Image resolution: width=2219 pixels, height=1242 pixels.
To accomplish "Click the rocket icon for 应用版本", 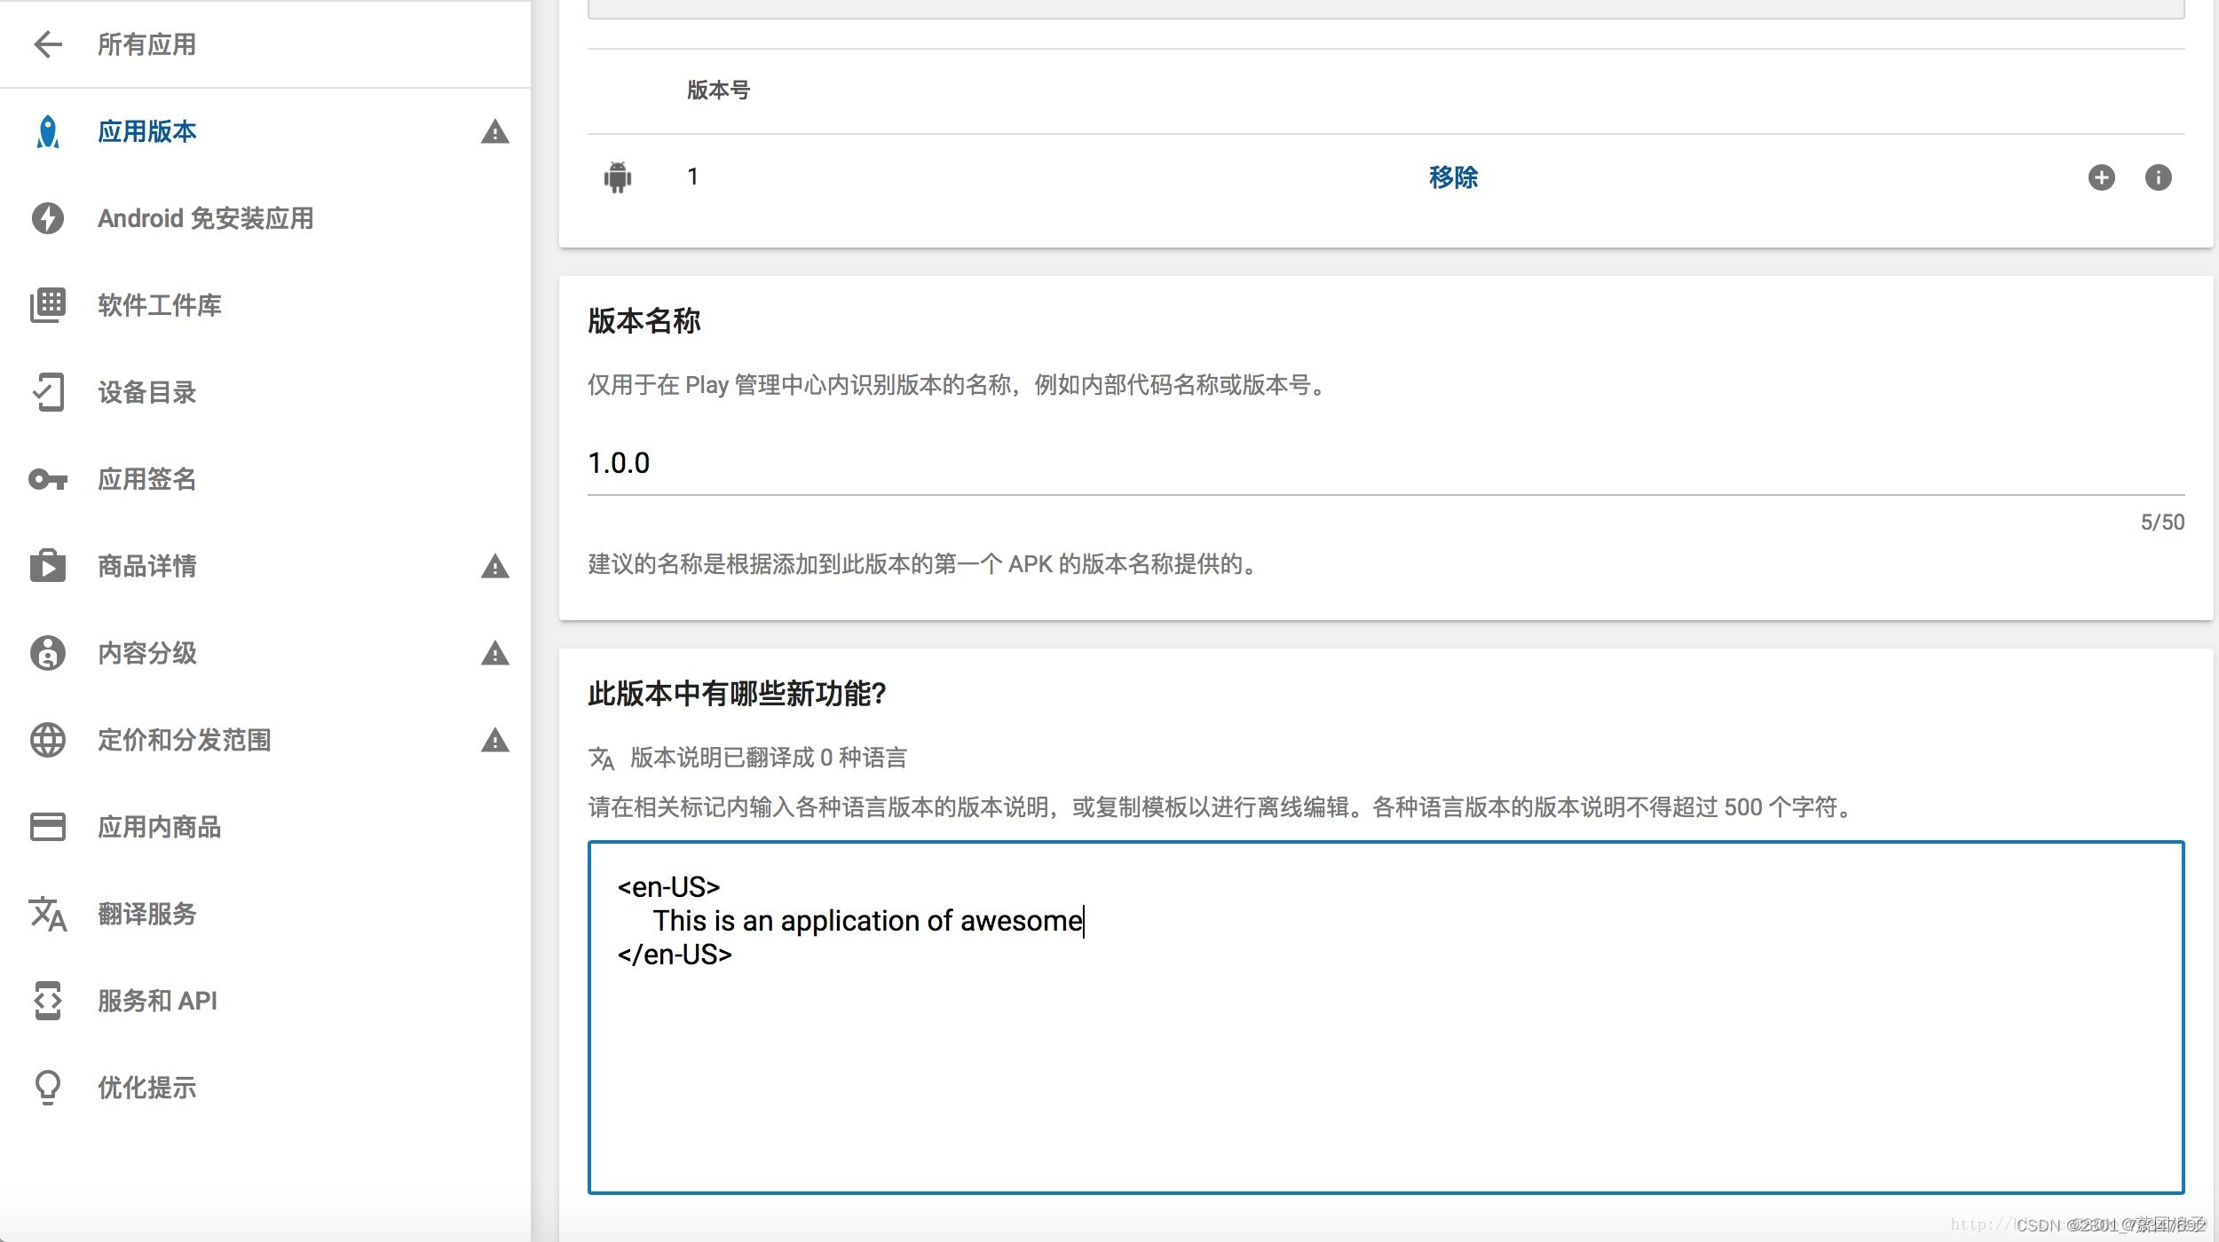I will click(48, 132).
